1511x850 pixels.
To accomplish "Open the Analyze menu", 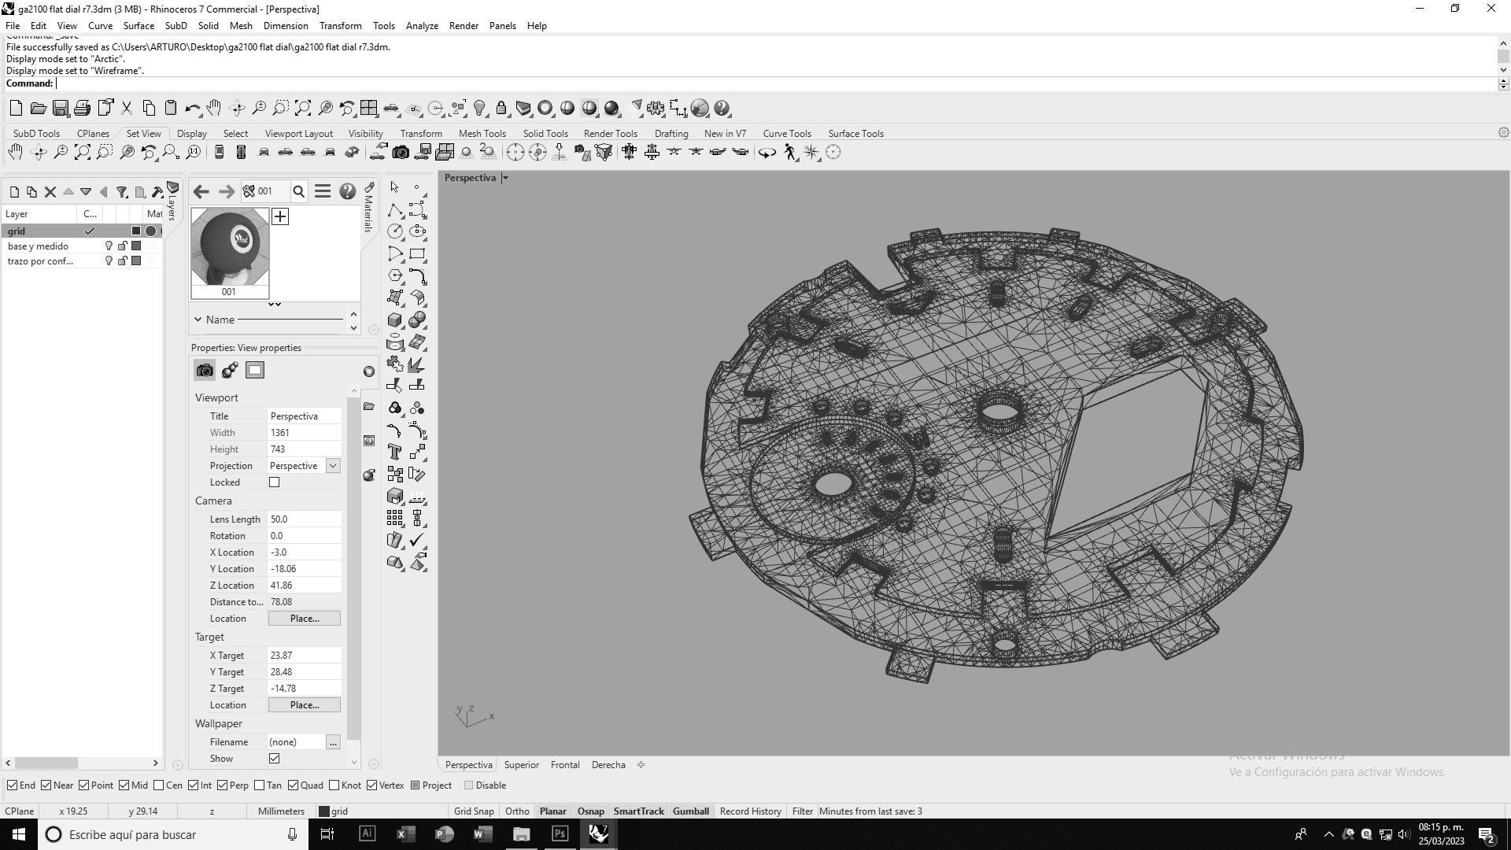I will coord(422,26).
